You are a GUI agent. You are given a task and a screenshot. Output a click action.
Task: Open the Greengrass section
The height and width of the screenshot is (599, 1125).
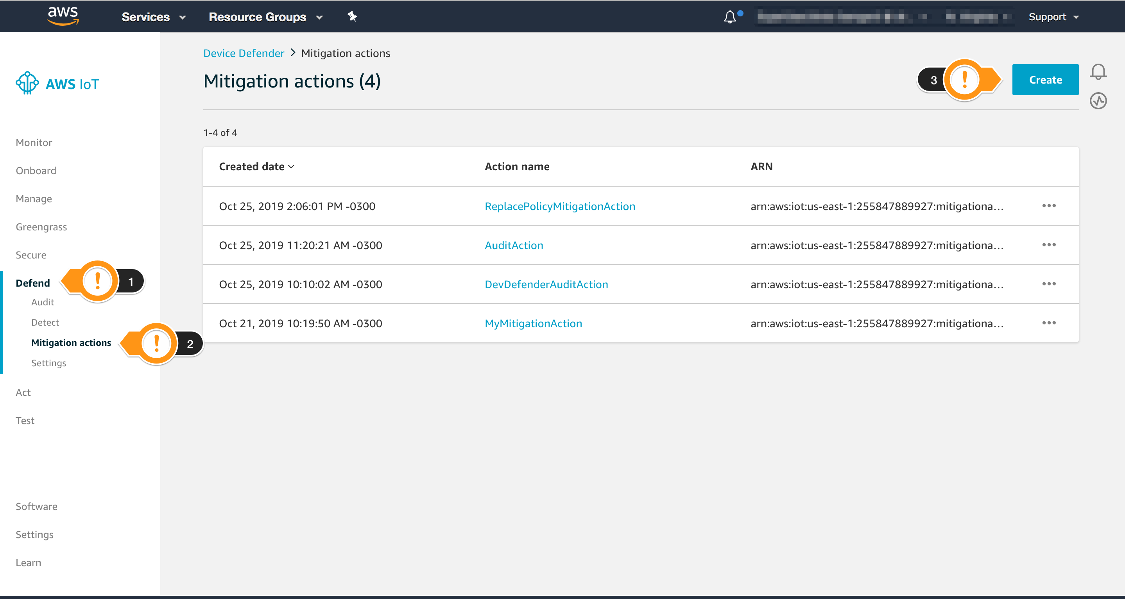point(41,227)
